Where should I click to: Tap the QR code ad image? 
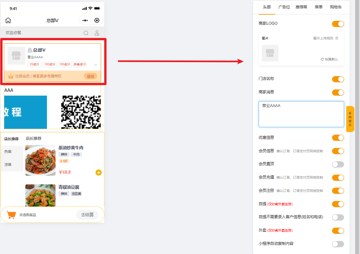point(81,112)
